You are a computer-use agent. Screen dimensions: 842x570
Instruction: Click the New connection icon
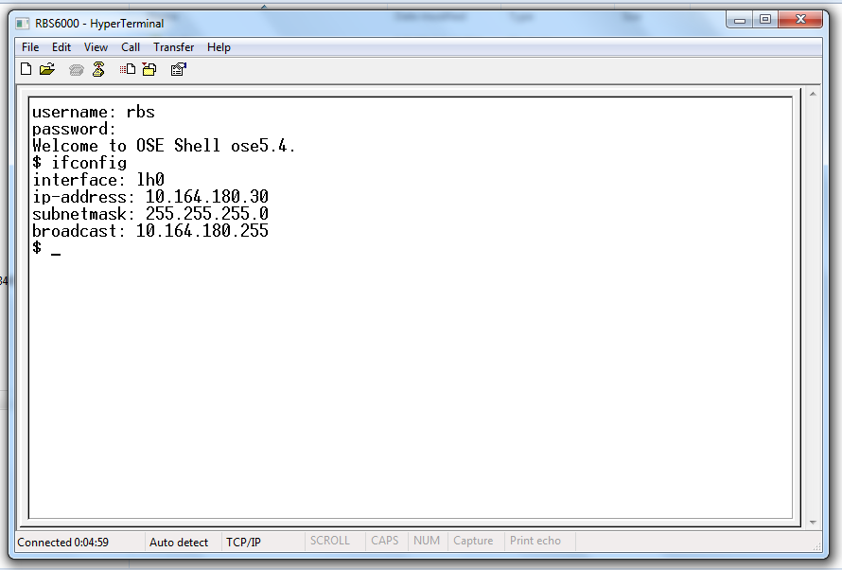(26, 68)
